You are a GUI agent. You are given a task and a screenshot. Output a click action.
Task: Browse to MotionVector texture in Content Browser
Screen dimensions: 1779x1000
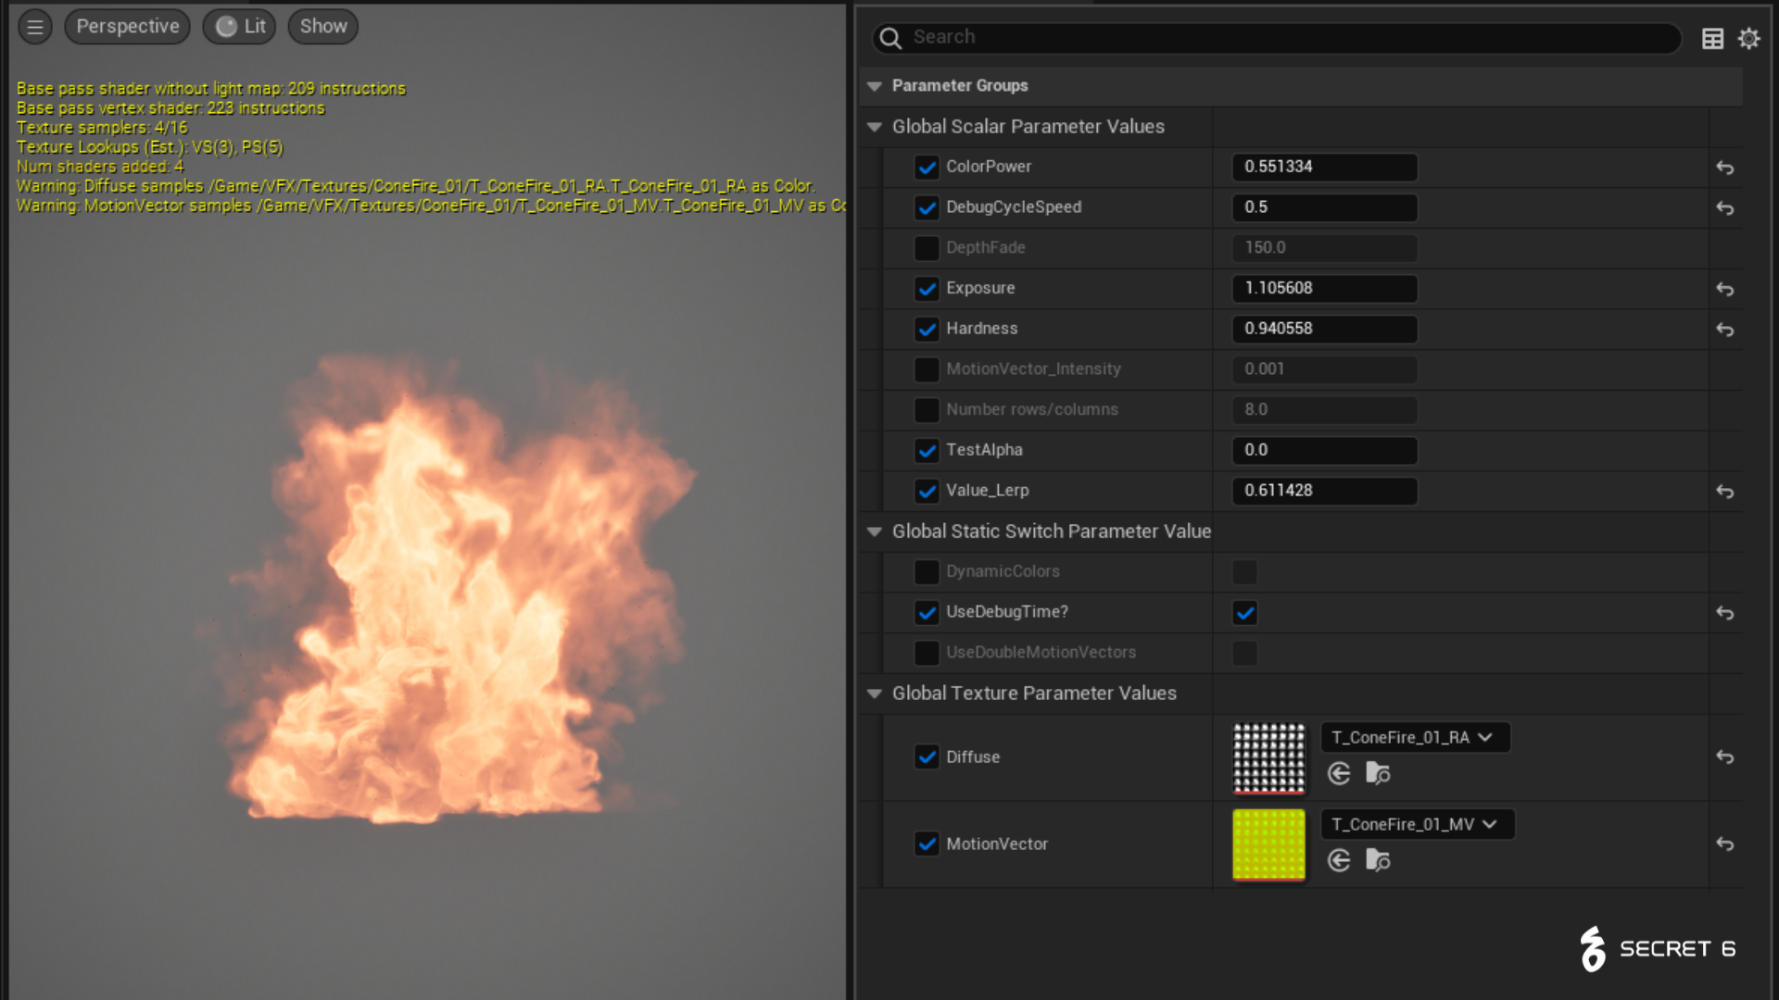pyautogui.click(x=1378, y=861)
